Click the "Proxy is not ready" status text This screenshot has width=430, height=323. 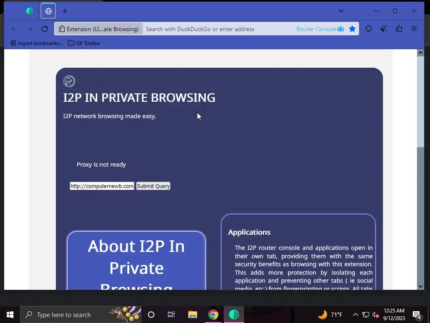[x=101, y=164]
